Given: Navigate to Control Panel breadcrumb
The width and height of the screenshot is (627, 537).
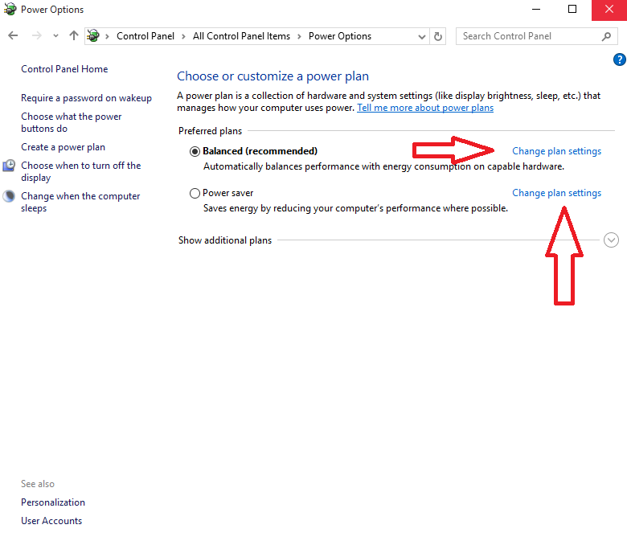Looking at the screenshot, I should click(x=145, y=36).
